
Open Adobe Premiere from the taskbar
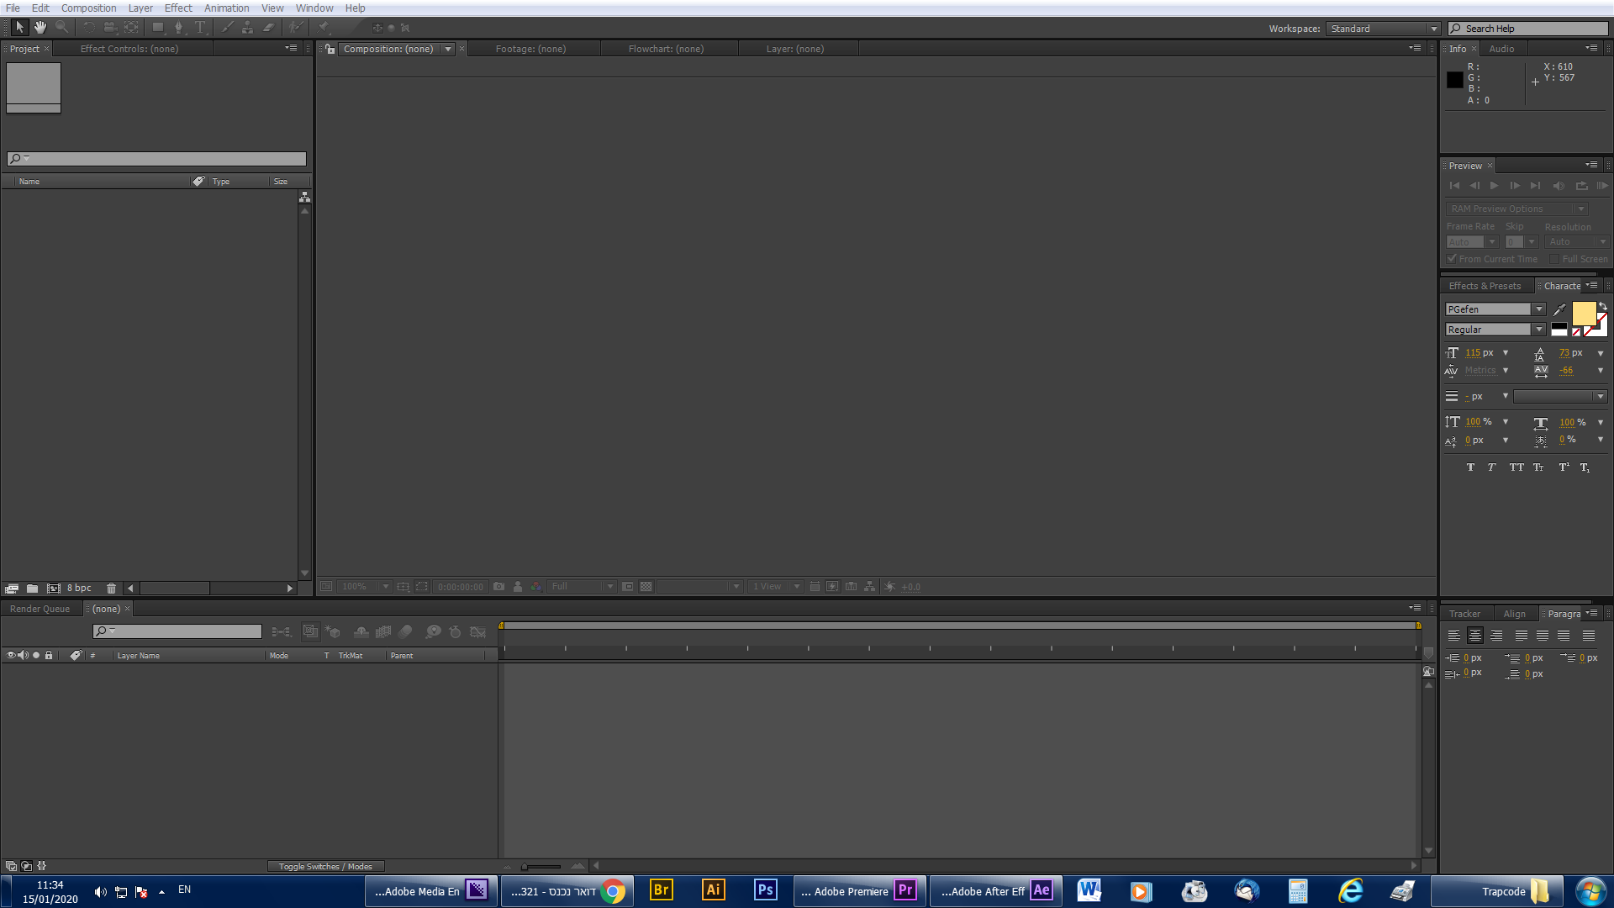click(x=859, y=891)
